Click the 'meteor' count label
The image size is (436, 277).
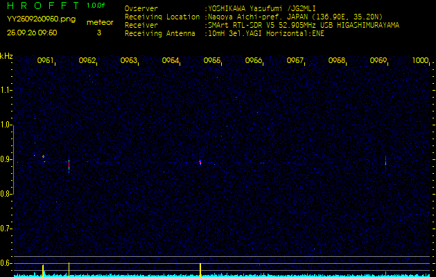[x=100, y=23]
